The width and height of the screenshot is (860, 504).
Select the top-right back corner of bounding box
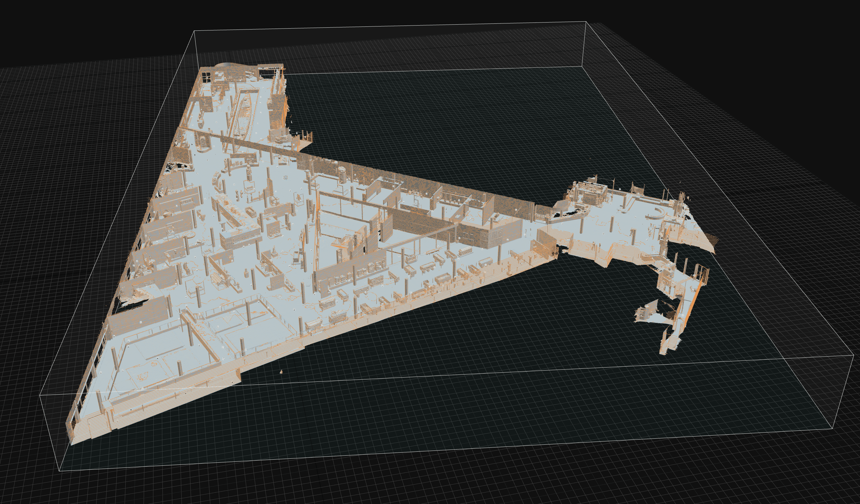[x=586, y=22]
